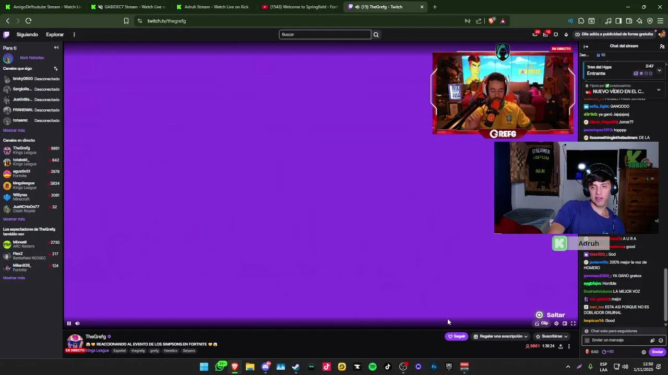The image size is (668, 375).
Task: Open browser hamburger main menu
Action: [660, 21]
